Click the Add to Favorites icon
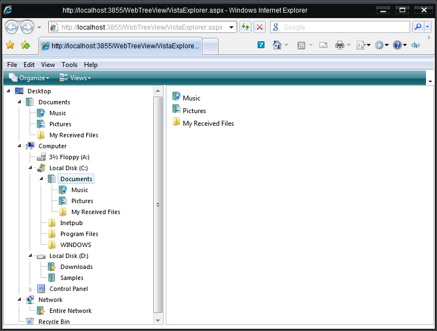The height and width of the screenshot is (331, 437). coord(25,46)
